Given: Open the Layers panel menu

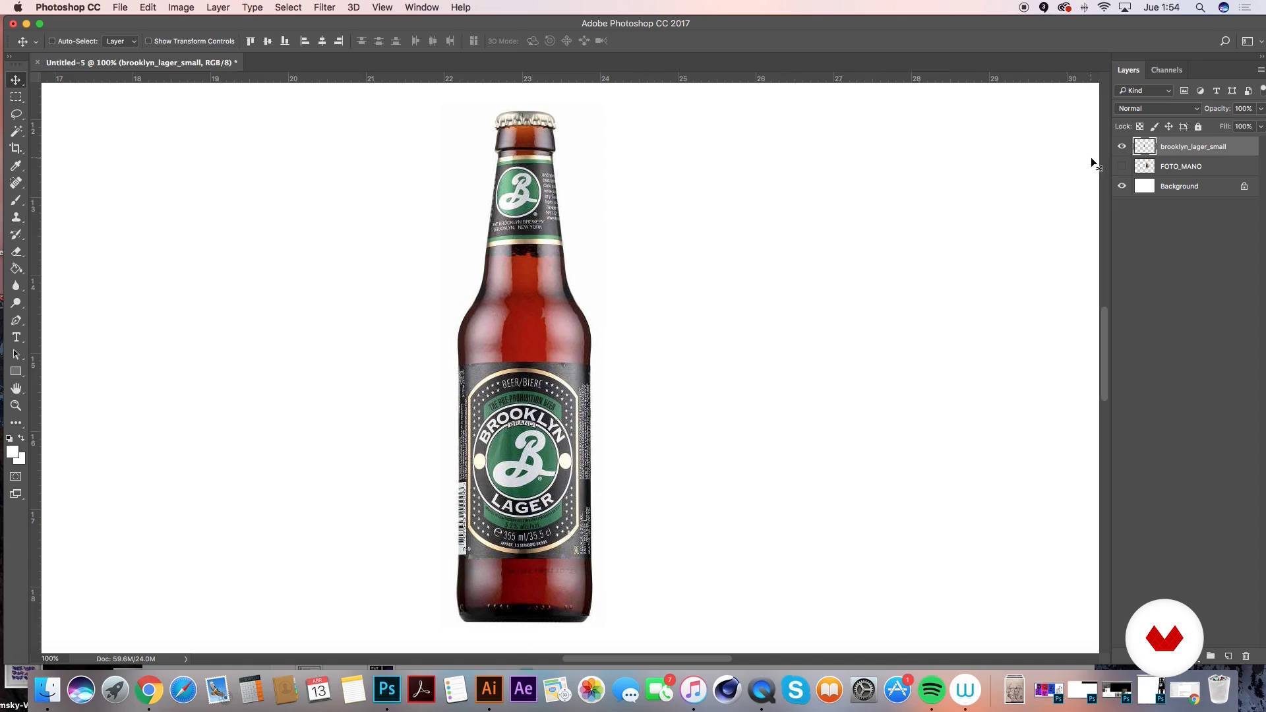Looking at the screenshot, I should coord(1261,70).
